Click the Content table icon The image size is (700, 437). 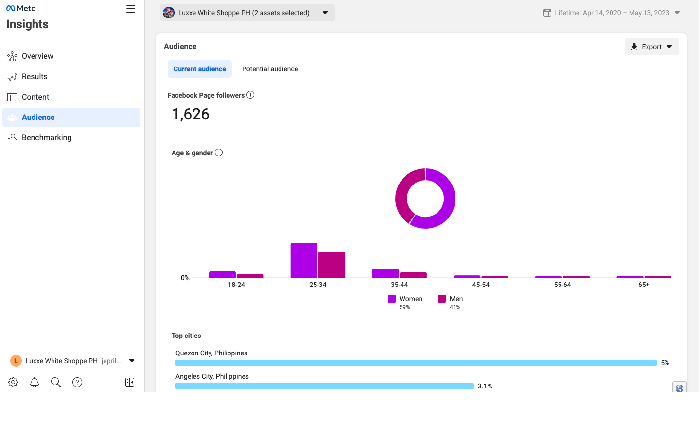pyautogui.click(x=12, y=97)
